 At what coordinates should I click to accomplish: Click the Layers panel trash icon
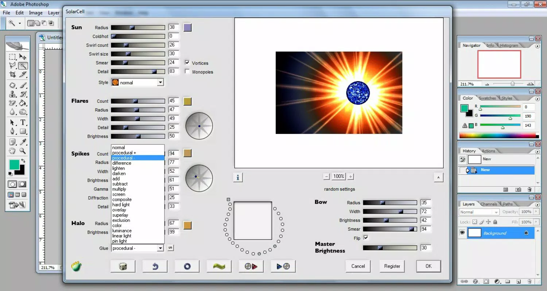pyautogui.click(x=529, y=281)
